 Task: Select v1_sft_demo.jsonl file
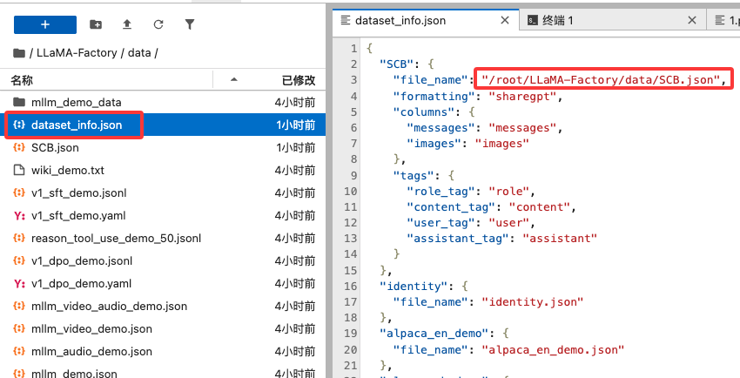(163, 193)
